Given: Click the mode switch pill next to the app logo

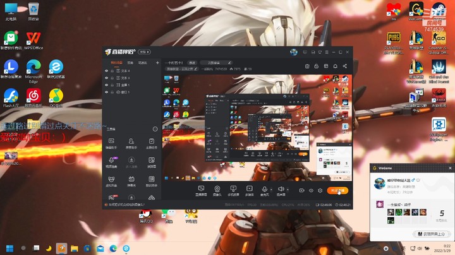Looking at the screenshot, I should coord(144,52).
